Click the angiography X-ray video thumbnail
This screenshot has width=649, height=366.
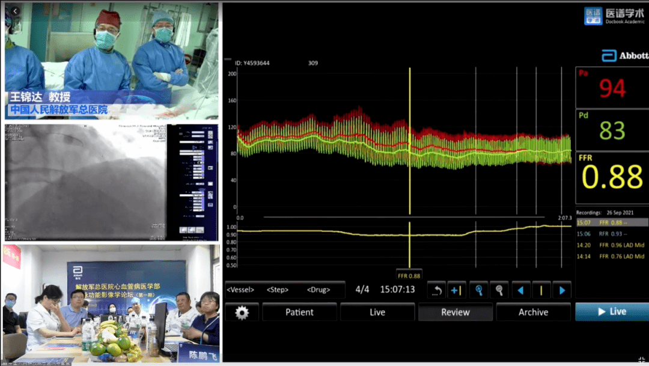point(85,181)
